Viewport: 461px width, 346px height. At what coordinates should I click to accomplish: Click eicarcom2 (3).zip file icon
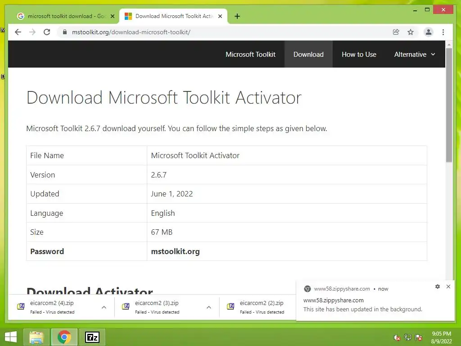point(126,306)
